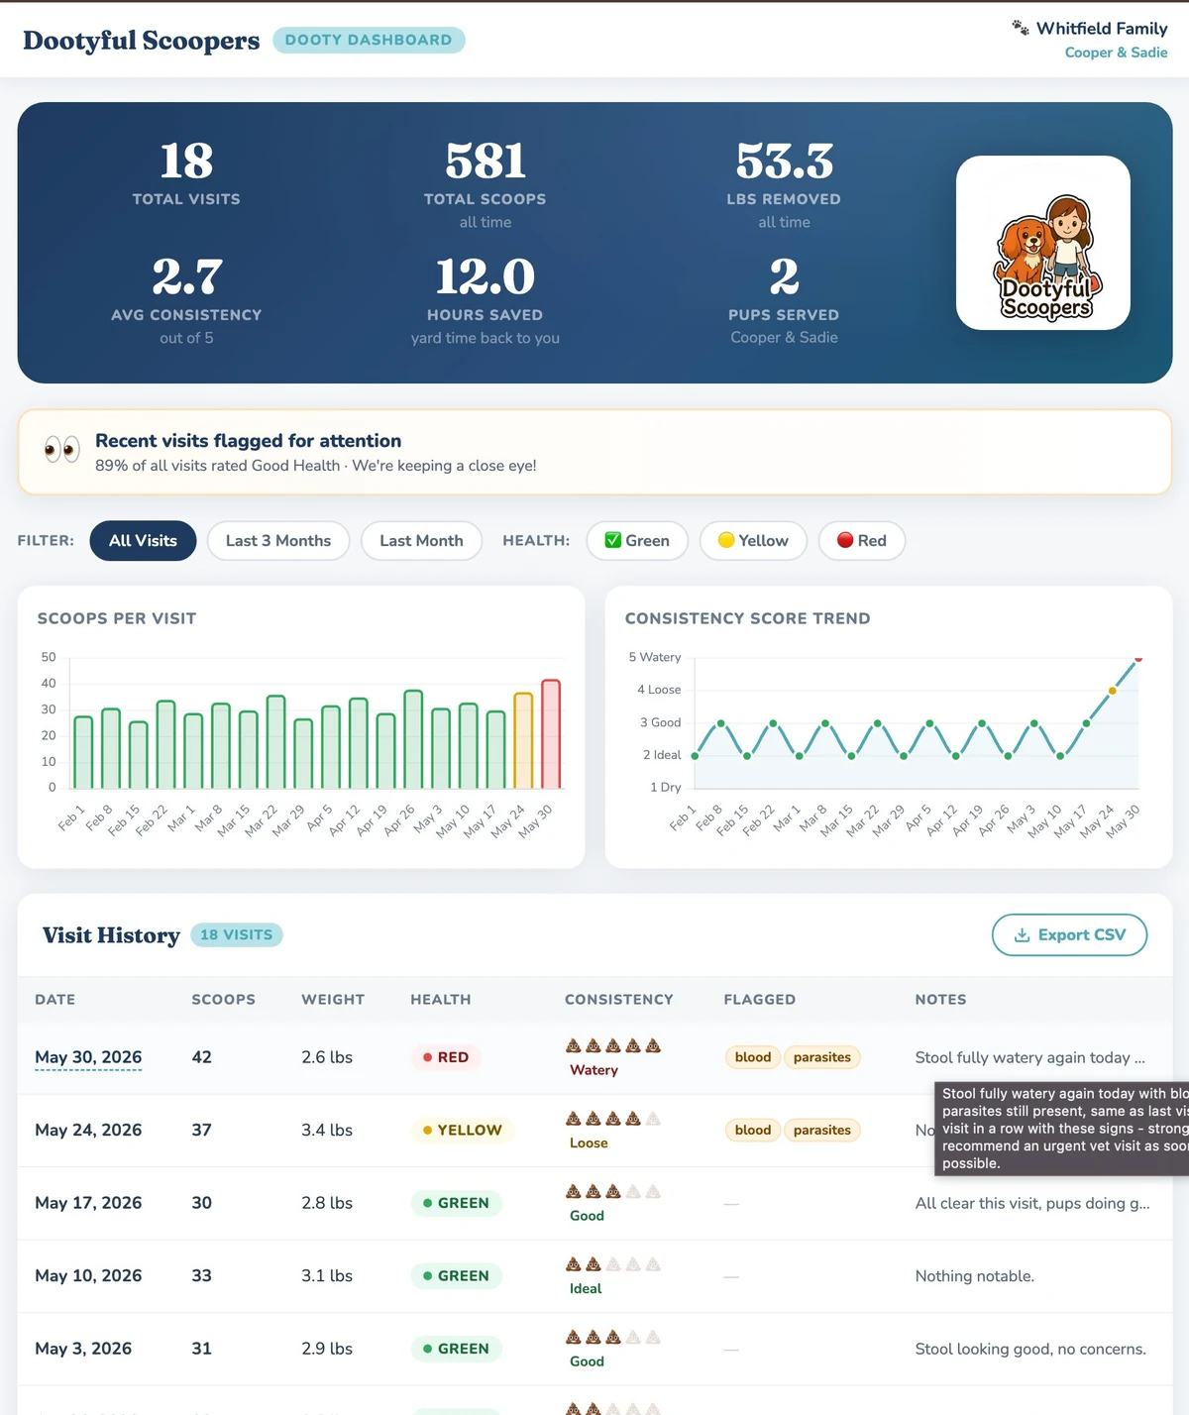Click the note 'Nothing notable.'
Screen dimensions: 1189x1415
point(975,1276)
